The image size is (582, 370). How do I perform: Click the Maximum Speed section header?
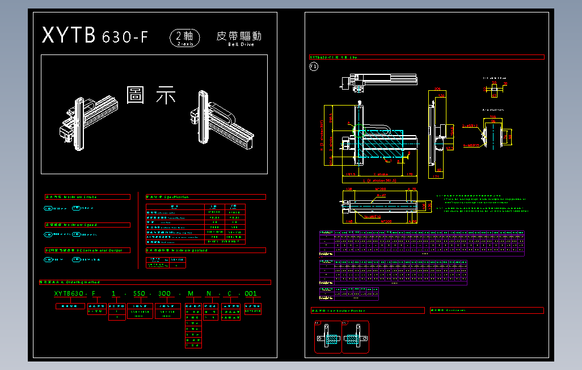pyautogui.click(x=87, y=225)
